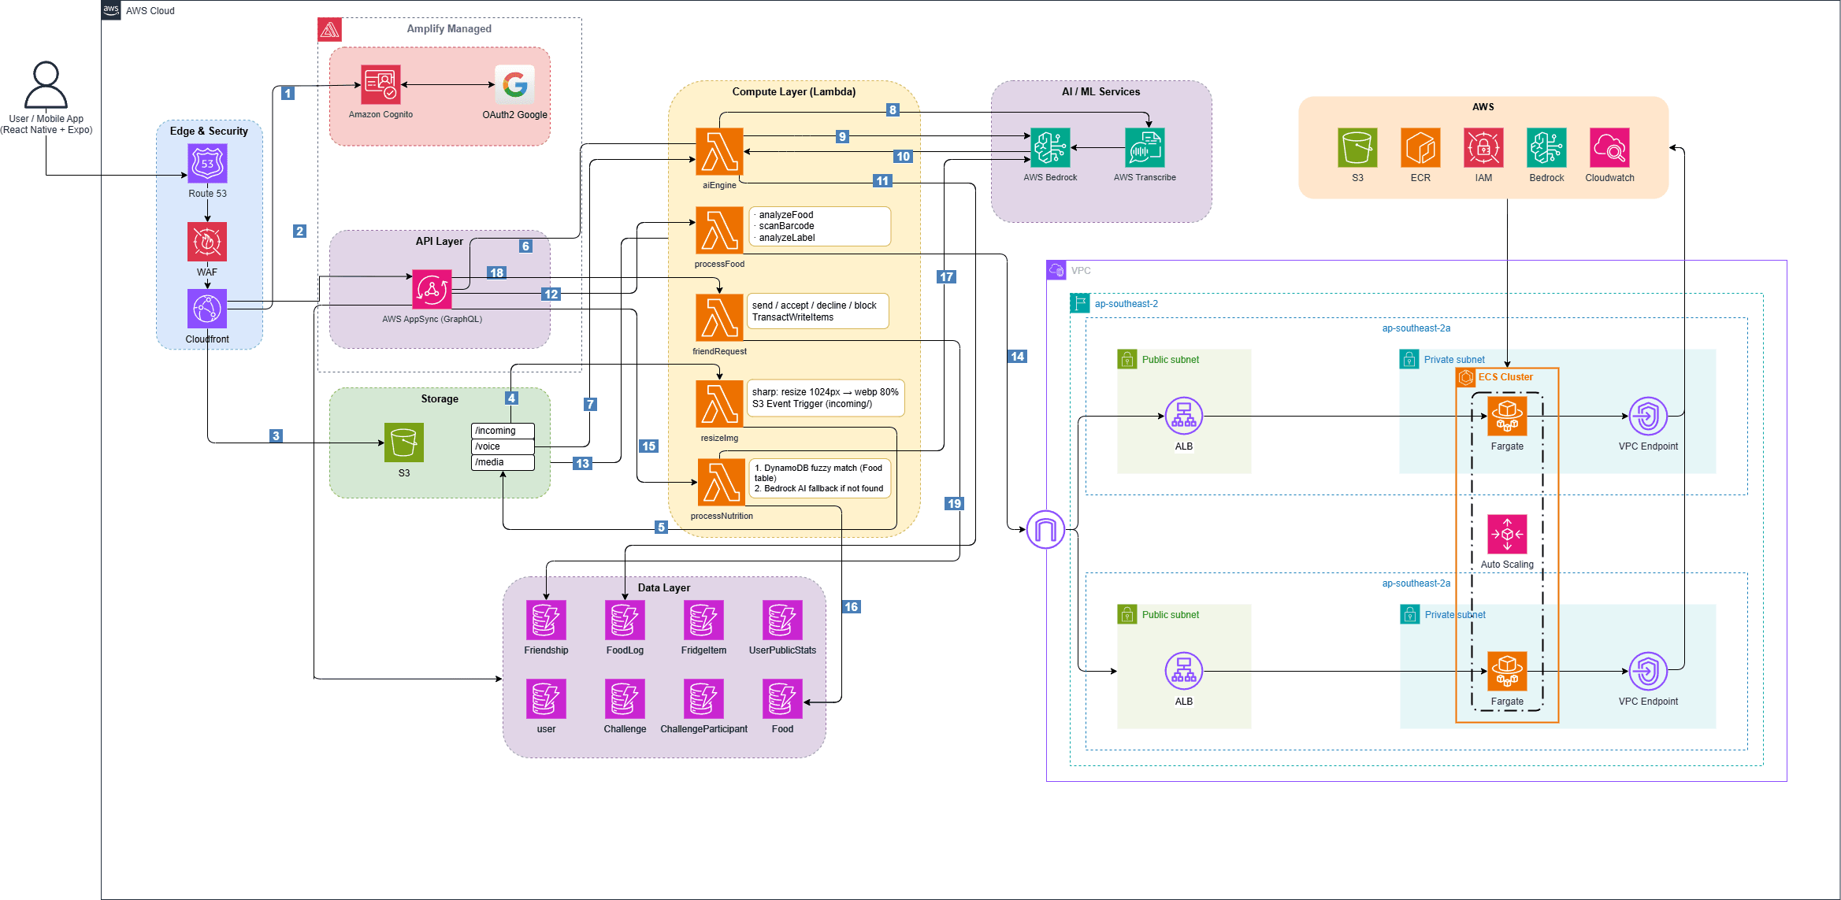The width and height of the screenshot is (1841, 900).
Task: Select the /voice folder box
Action: click(x=503, y=446)
